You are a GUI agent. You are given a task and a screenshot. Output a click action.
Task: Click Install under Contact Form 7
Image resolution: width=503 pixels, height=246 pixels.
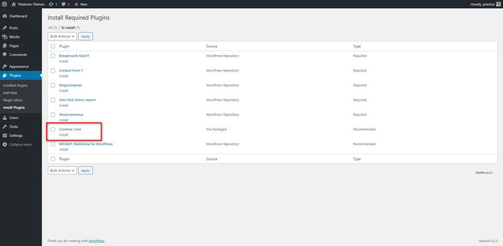[x=63, y=76]
